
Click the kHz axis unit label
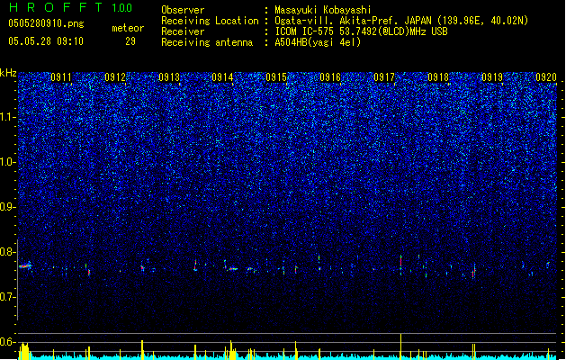(8, 73)
